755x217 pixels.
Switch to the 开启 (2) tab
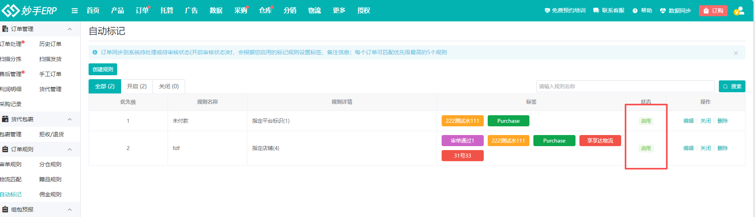[x=137, y=86]
